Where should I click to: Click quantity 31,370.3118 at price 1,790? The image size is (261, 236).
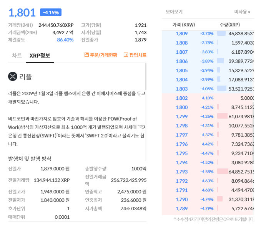(x=241, y=199)
